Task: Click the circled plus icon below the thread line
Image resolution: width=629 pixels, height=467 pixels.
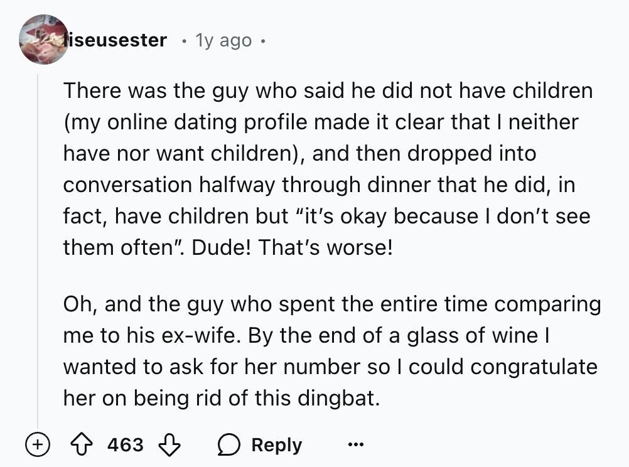Action: pos(38,444)
